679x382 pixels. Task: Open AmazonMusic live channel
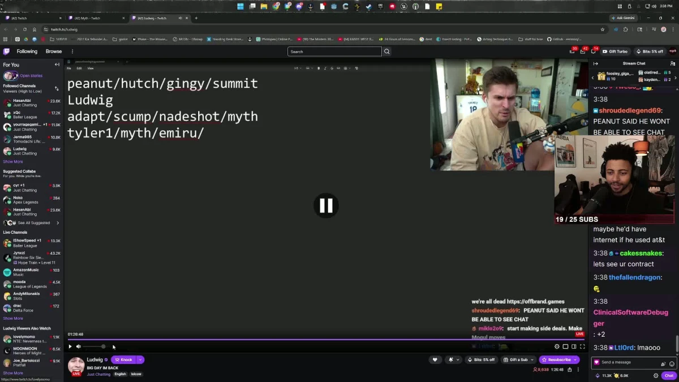(x=32, y=272)
